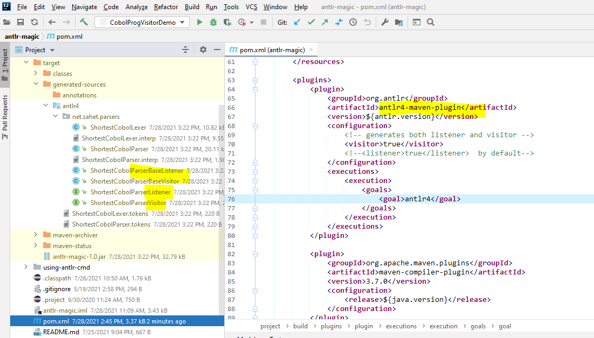The image size is (594, 338).
Task: Click the plugins breadcrumb at bottom
Action: pyautogui.click(x=331, y=326)
